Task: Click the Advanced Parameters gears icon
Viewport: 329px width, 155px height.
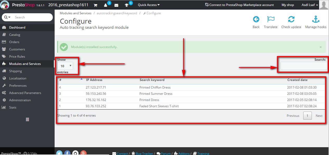Action: click(x=4, y=93)
